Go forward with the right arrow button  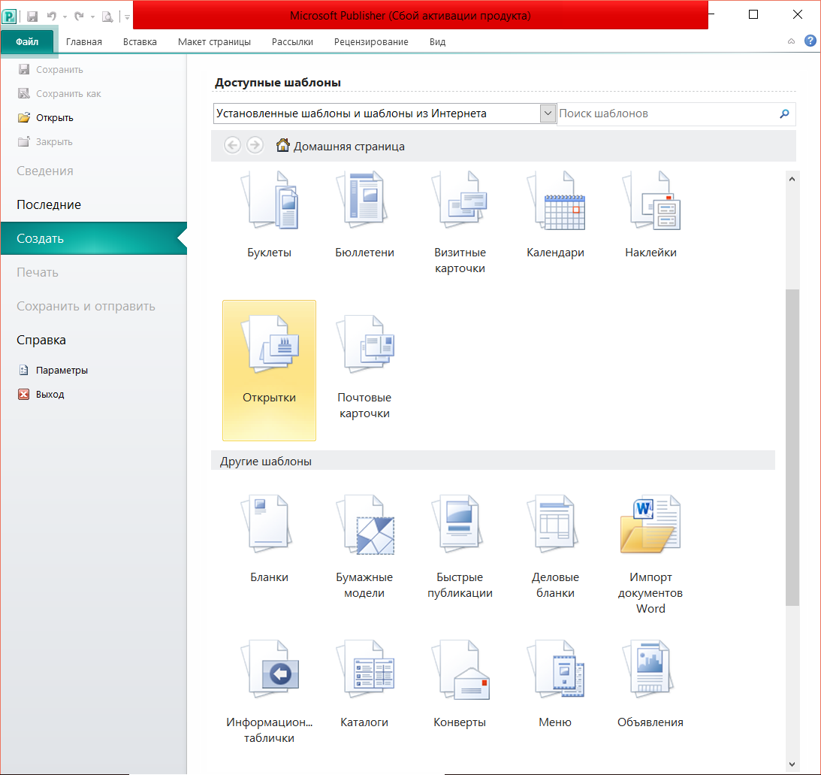(x=255, y=145)
